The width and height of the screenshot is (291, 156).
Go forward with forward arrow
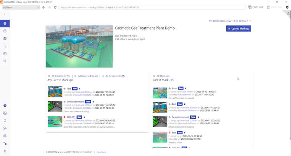(49, 7)
